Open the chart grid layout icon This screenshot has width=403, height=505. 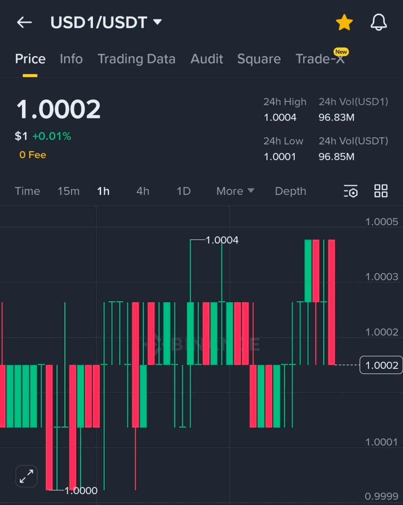pyautogui.click(x=381, y=191)
